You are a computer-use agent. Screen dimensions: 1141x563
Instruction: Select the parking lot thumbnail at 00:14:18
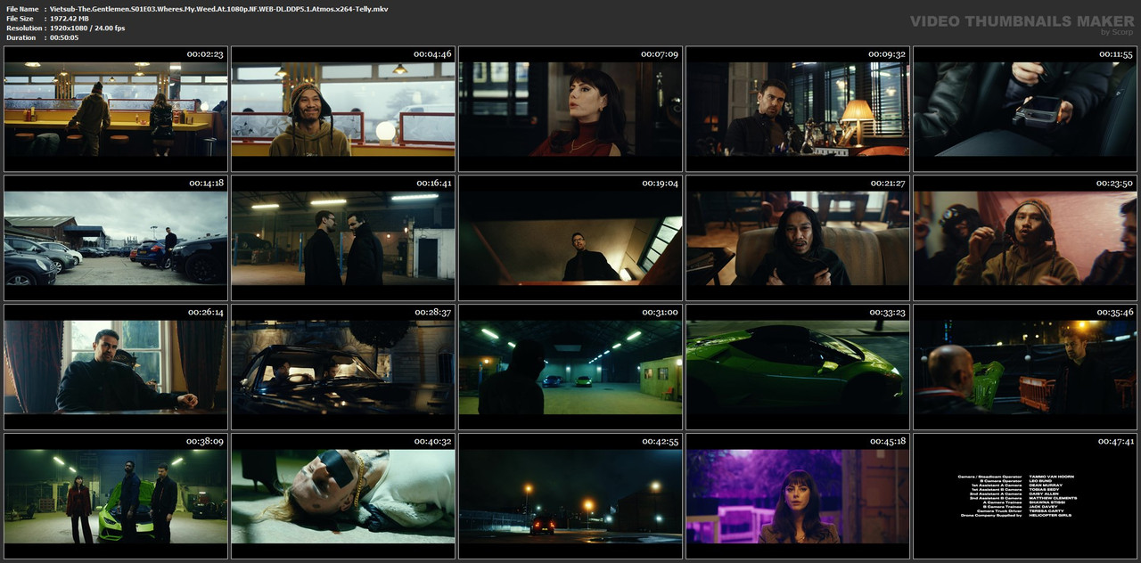point(116,238)
